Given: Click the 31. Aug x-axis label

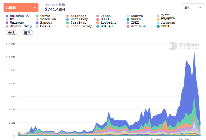Looking at the screenshot, I should (184, 139).
